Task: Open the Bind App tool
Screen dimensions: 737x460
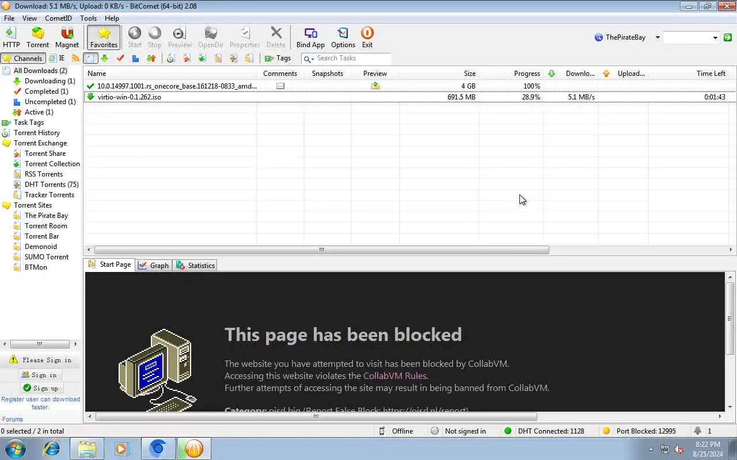Action: click(x=310, y=37)
